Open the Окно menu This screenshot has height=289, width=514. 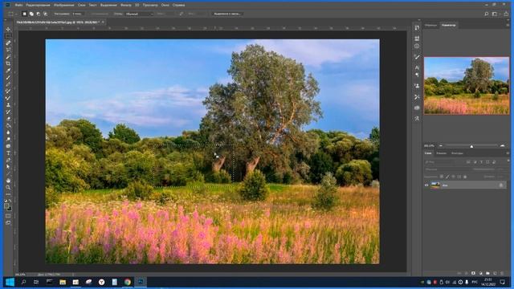tap(165, 6)
